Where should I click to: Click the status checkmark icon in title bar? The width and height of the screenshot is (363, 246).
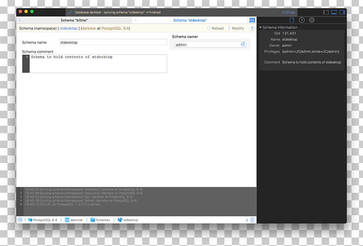coord(70,12)
